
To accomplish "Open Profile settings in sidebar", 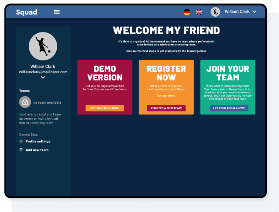I will [38, 141].
